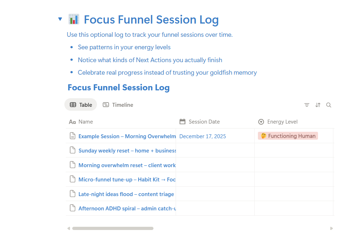Viewport: 362px width, 235px height.
Task: Click the right scroll arrow below the table
Action: coord(331,228)
